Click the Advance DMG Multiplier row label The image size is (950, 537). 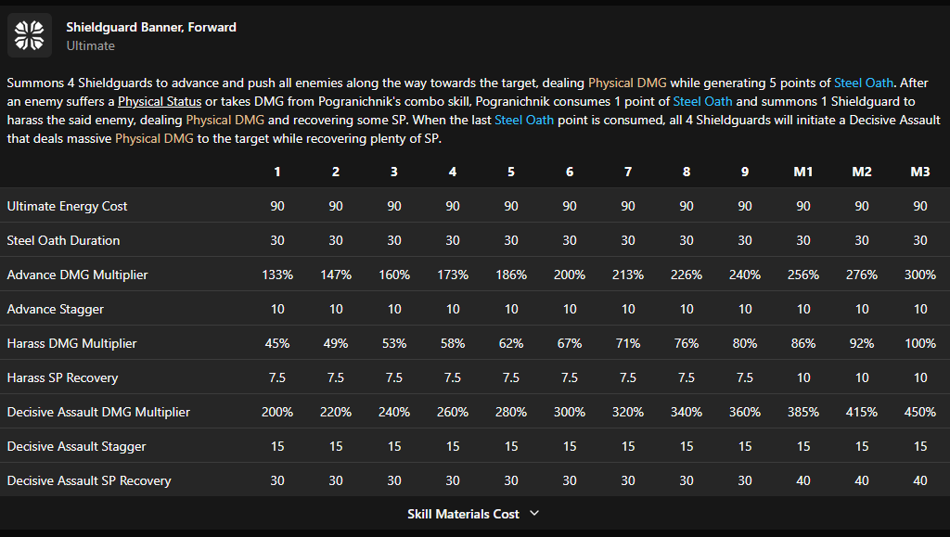pyautogui.click(x=78, y=275)
